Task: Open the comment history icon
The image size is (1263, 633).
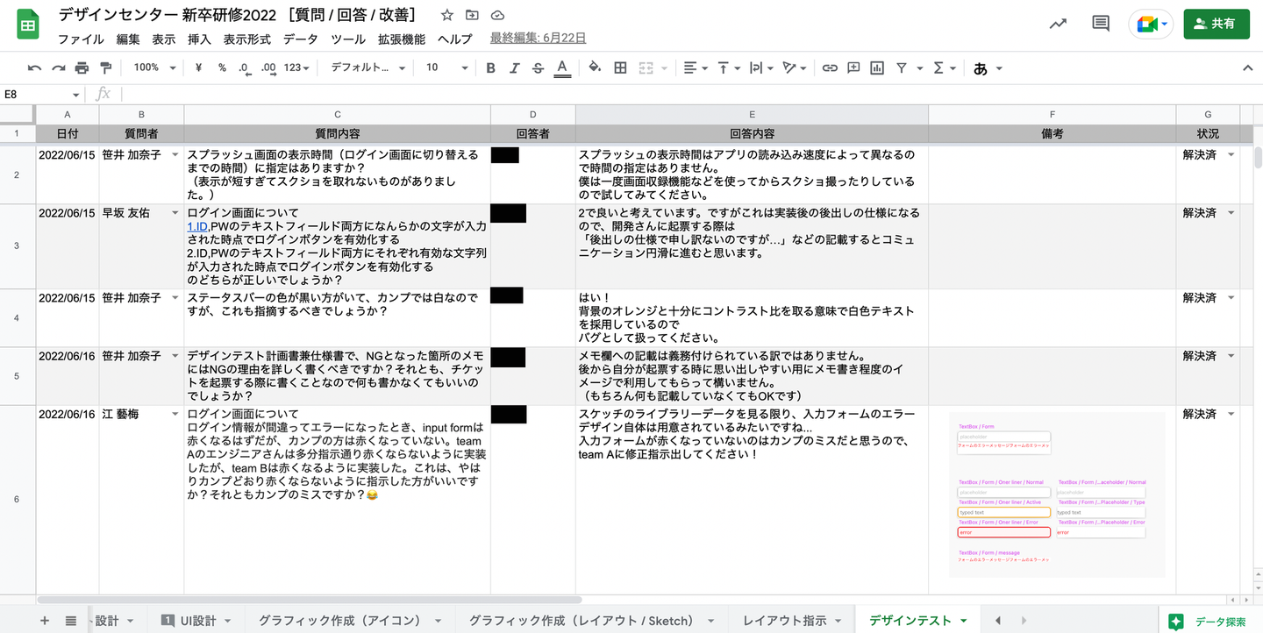Action: coord(1101,24)
